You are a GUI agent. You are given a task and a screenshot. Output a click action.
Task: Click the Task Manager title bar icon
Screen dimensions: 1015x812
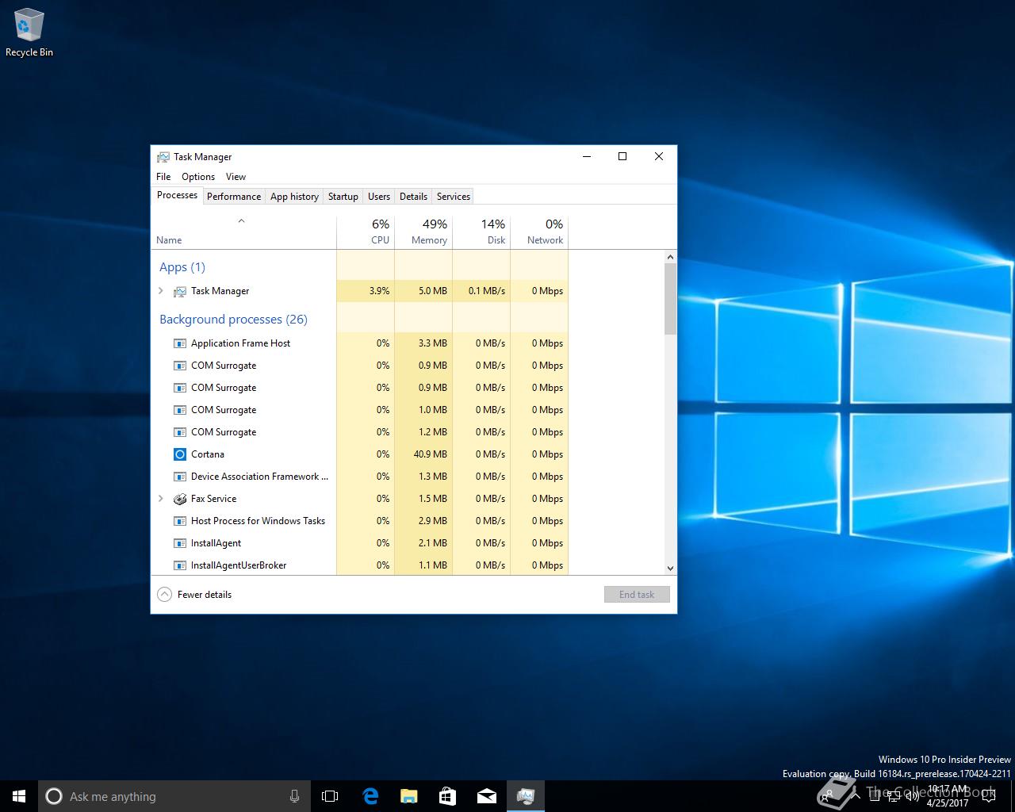tap(163, 157)
